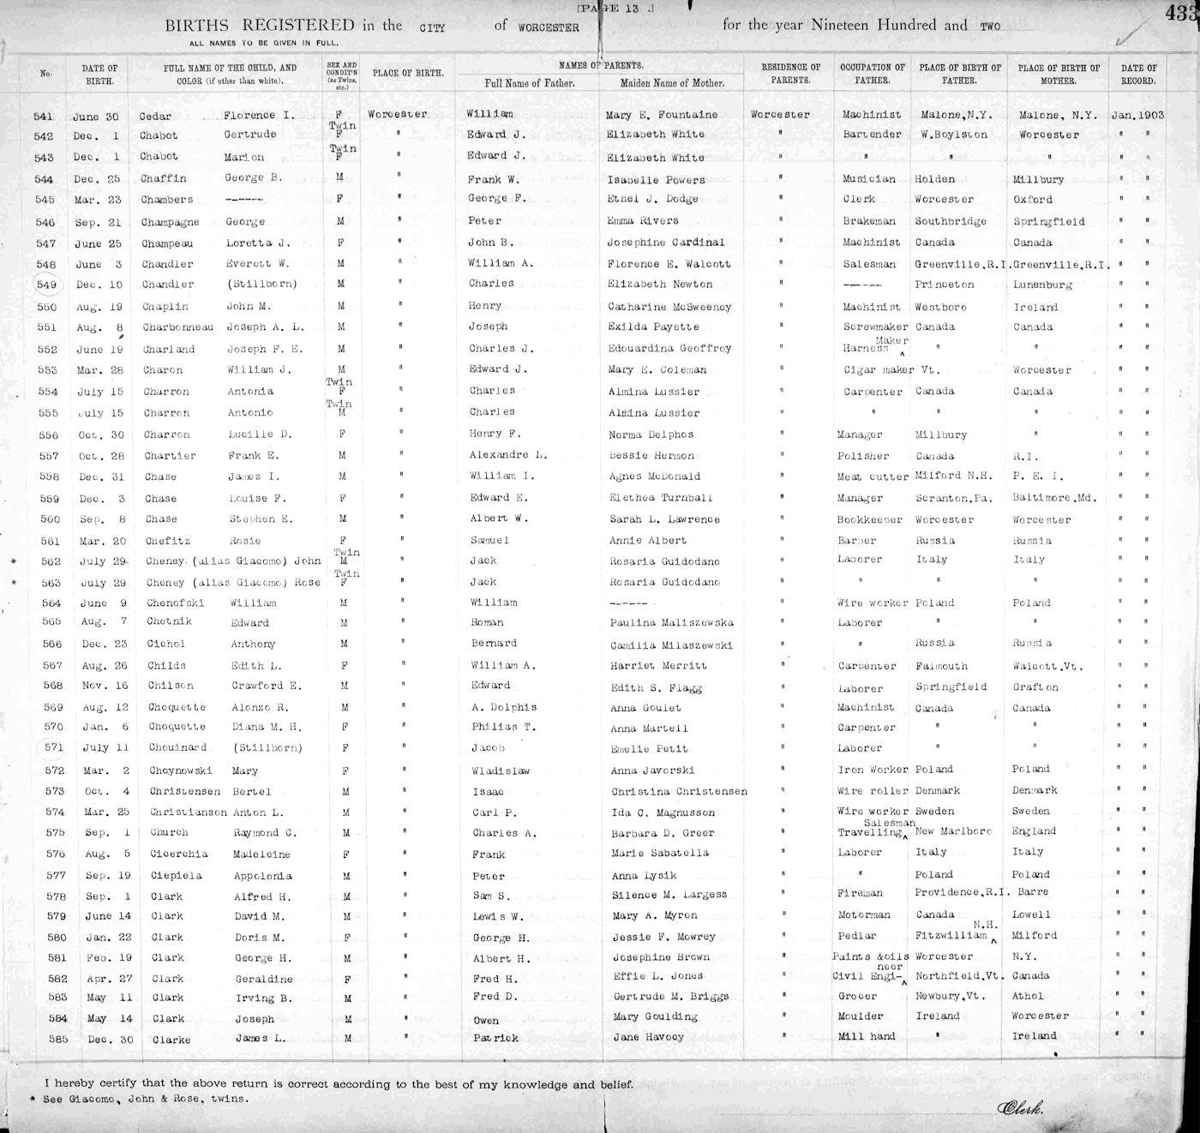Select child's name 'Appolonia' in row 577
Viewport: 1200px width, 1133px height.
pos(262,876)
